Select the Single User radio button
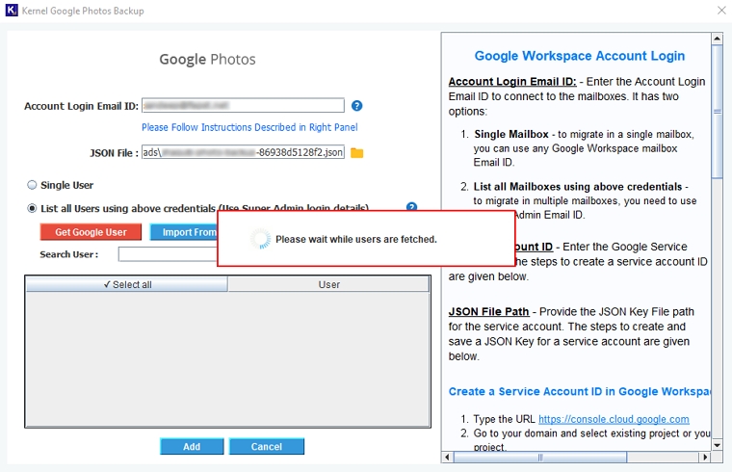This screenshot has height=472, width=732. pos(32,185)
